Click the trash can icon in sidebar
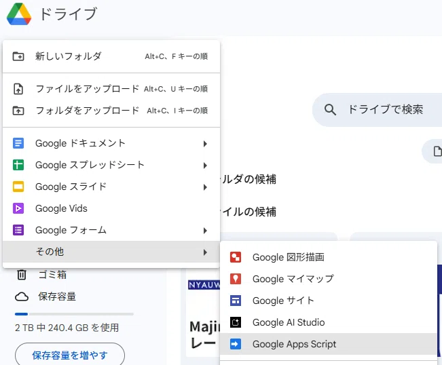 (x=22, y=274)
